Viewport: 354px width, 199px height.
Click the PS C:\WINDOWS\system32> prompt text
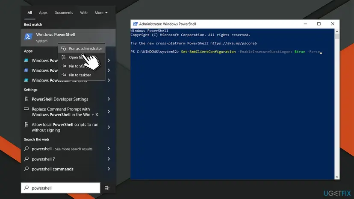click(155, 52)
